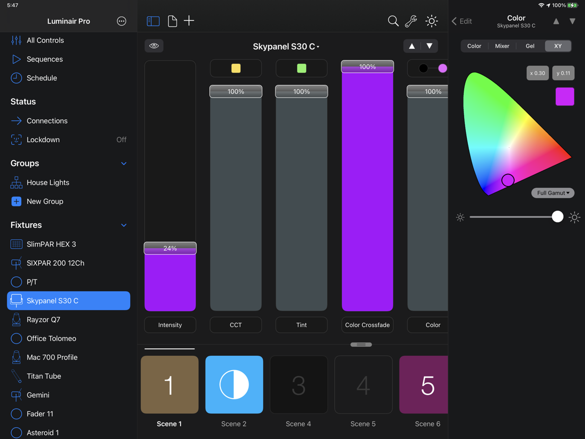Go back to Edit
The image size is (585, 439).
(462, 21)
